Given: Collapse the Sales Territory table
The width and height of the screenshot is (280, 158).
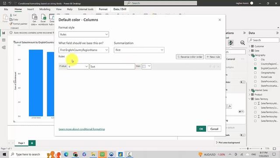Looking at the screenshot, I should (x=250, y=99).
